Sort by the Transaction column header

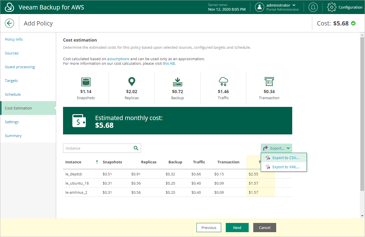coord(228,162)
